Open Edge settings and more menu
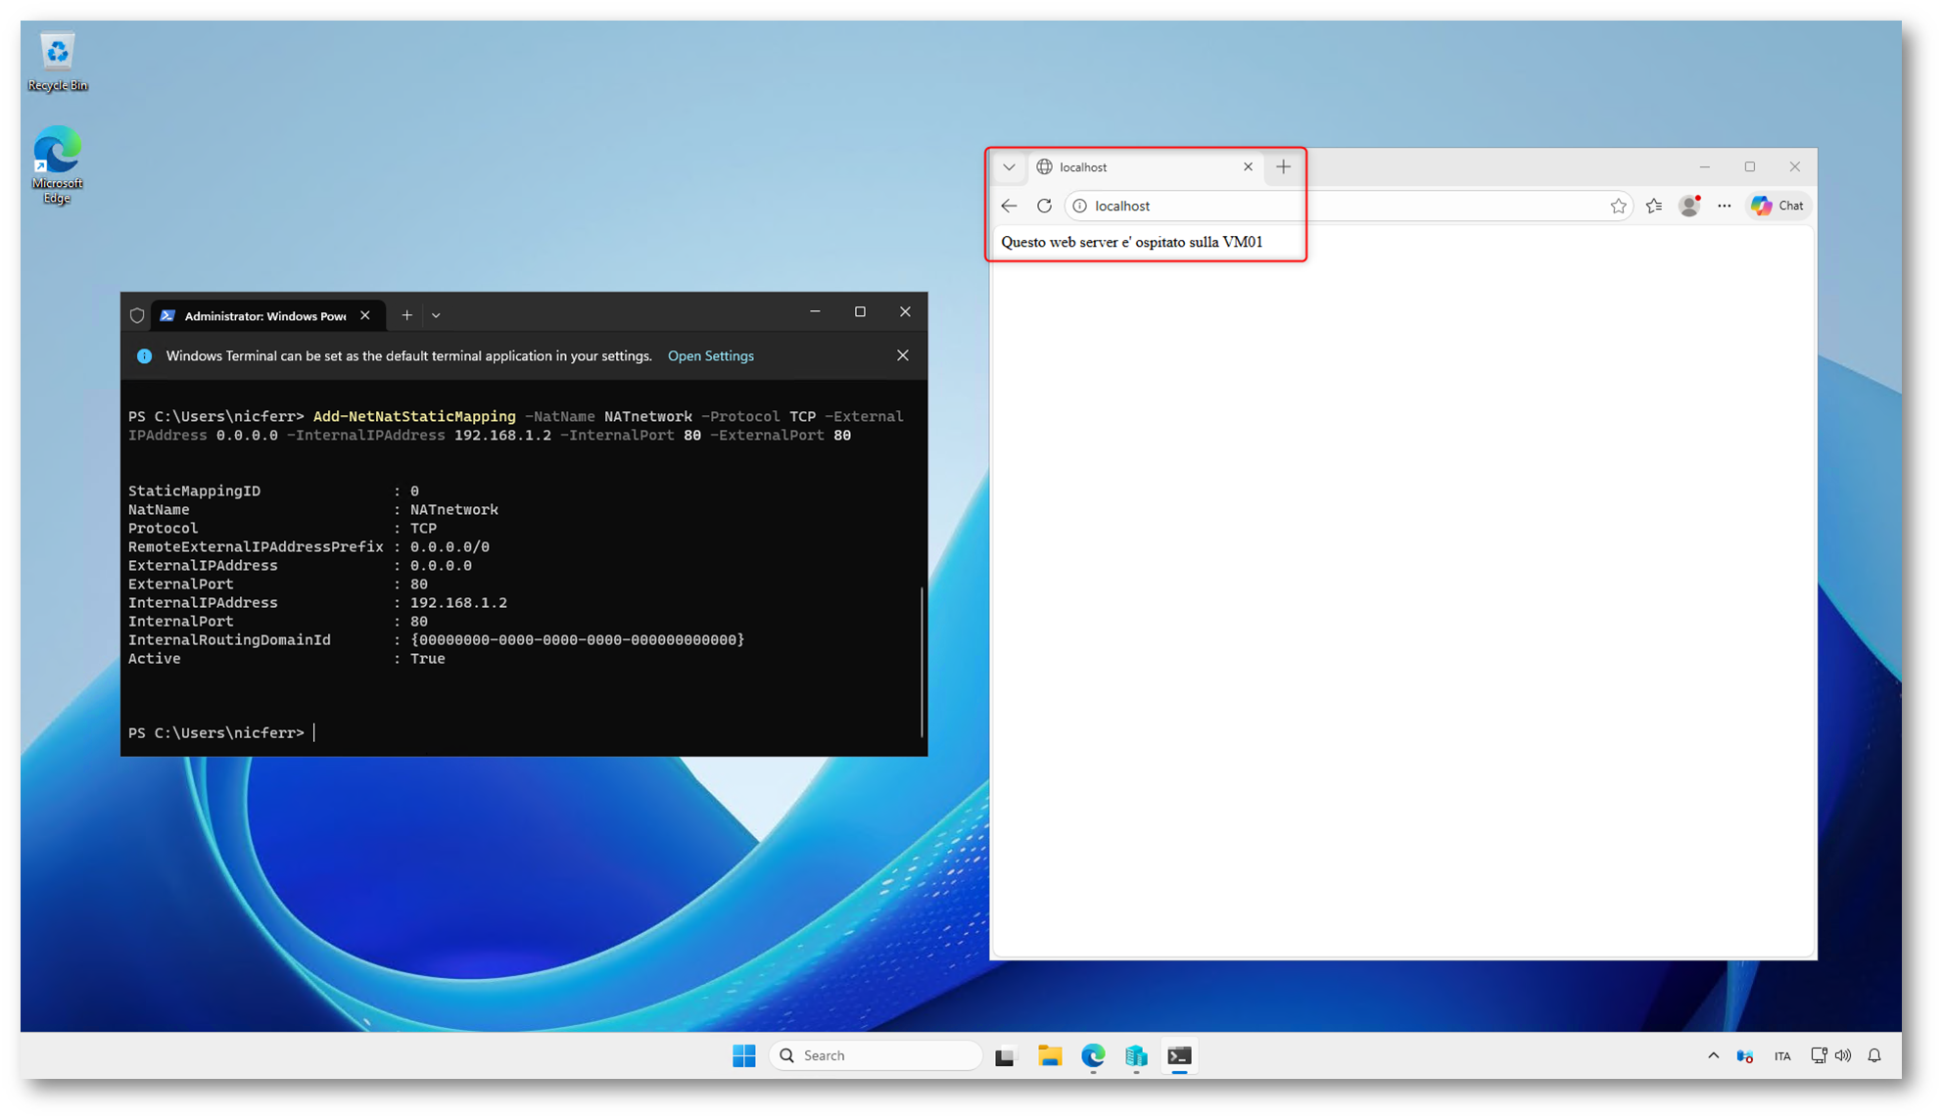 click(x=1724, y=206)
